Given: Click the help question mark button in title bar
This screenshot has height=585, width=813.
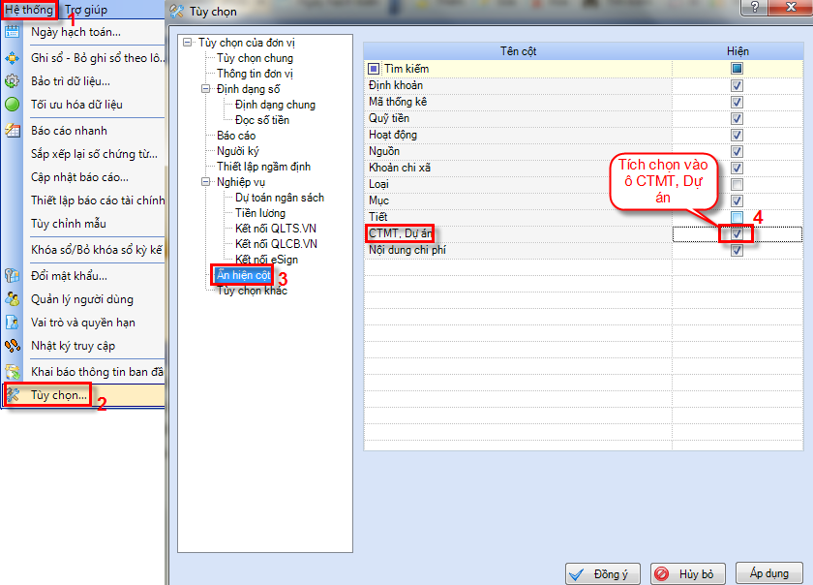Looking at the screenshot, I should (x=754, y=7).
